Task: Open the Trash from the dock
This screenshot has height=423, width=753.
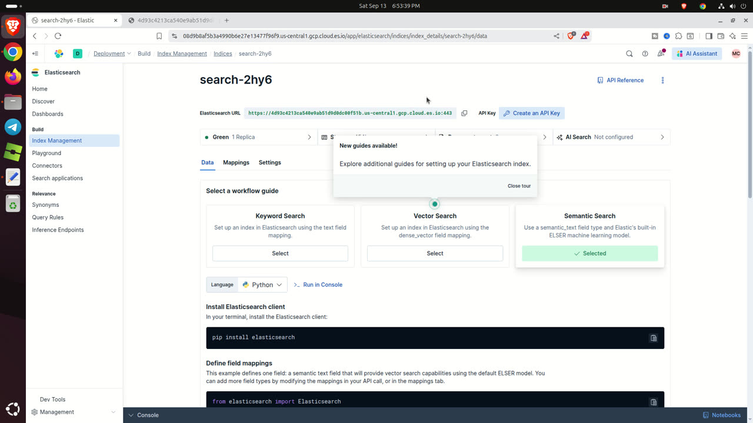Action: point(13,203)
